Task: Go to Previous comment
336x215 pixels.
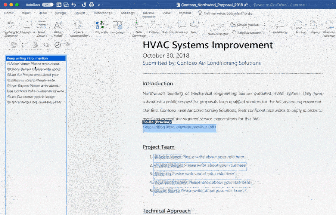Action: 181,27
